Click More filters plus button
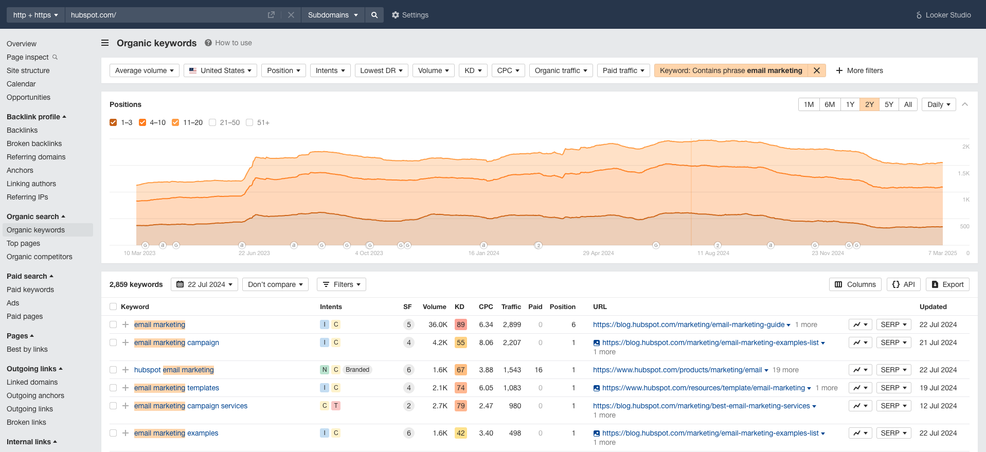 859,70
